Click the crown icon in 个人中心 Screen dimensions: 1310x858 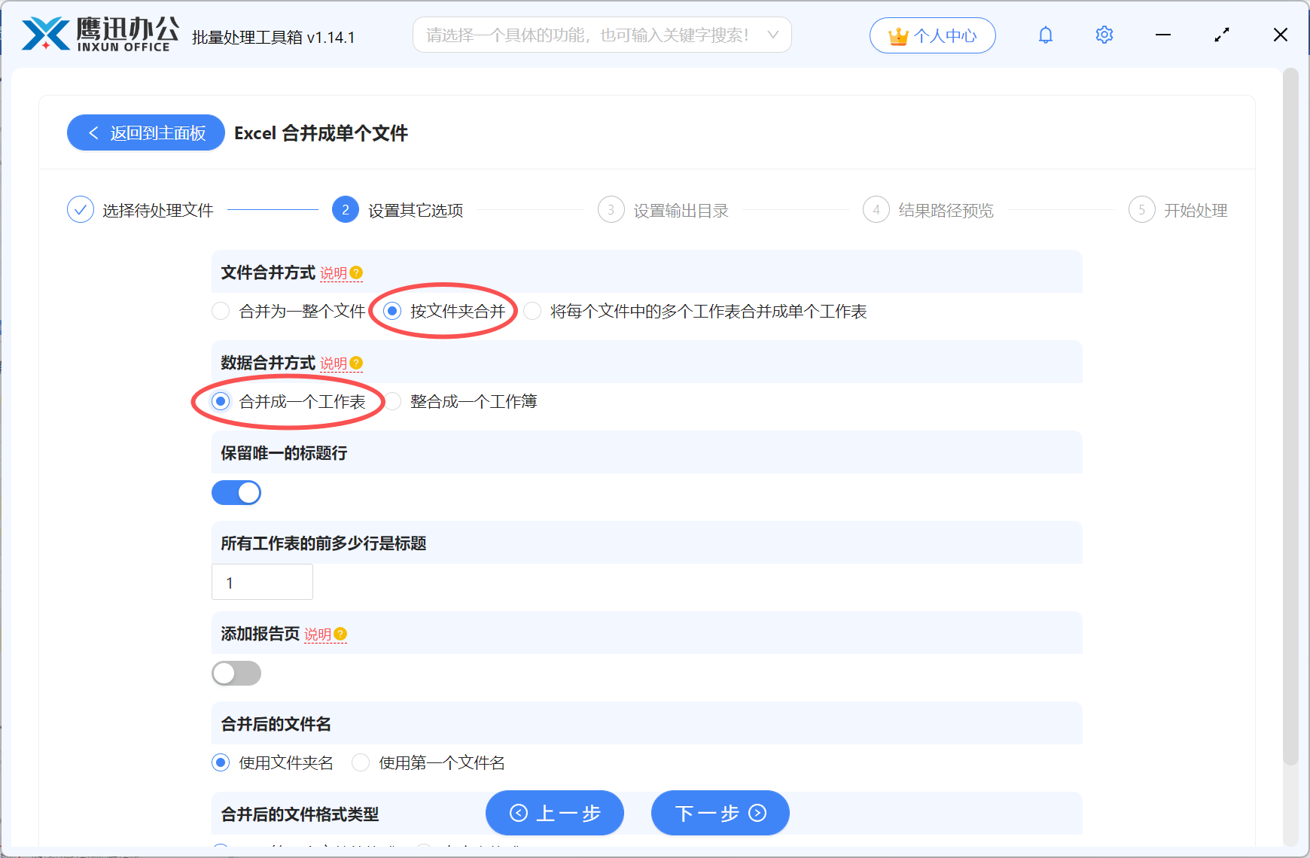point(897,35)
